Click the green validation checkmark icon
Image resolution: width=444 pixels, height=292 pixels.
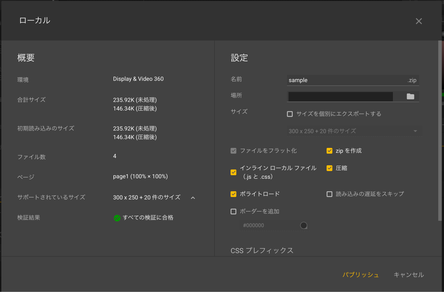click(117, 218)
